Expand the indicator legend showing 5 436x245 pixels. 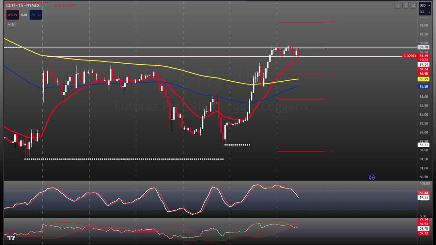click(x=11, y=24)
